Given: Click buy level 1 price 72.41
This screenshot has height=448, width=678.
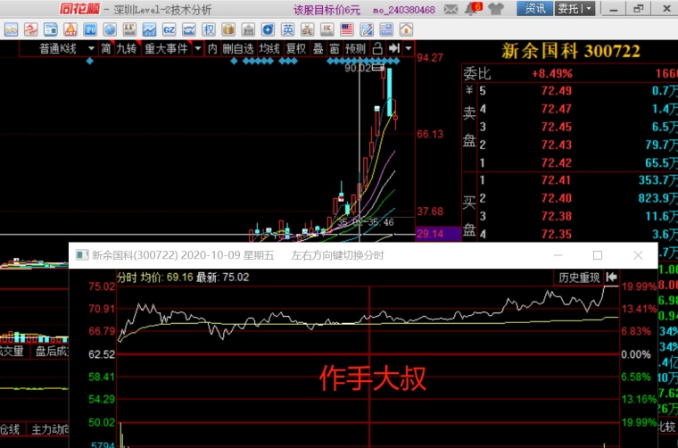Looking at the screenshot, I should pyautogui.click(x=556, y=180).
